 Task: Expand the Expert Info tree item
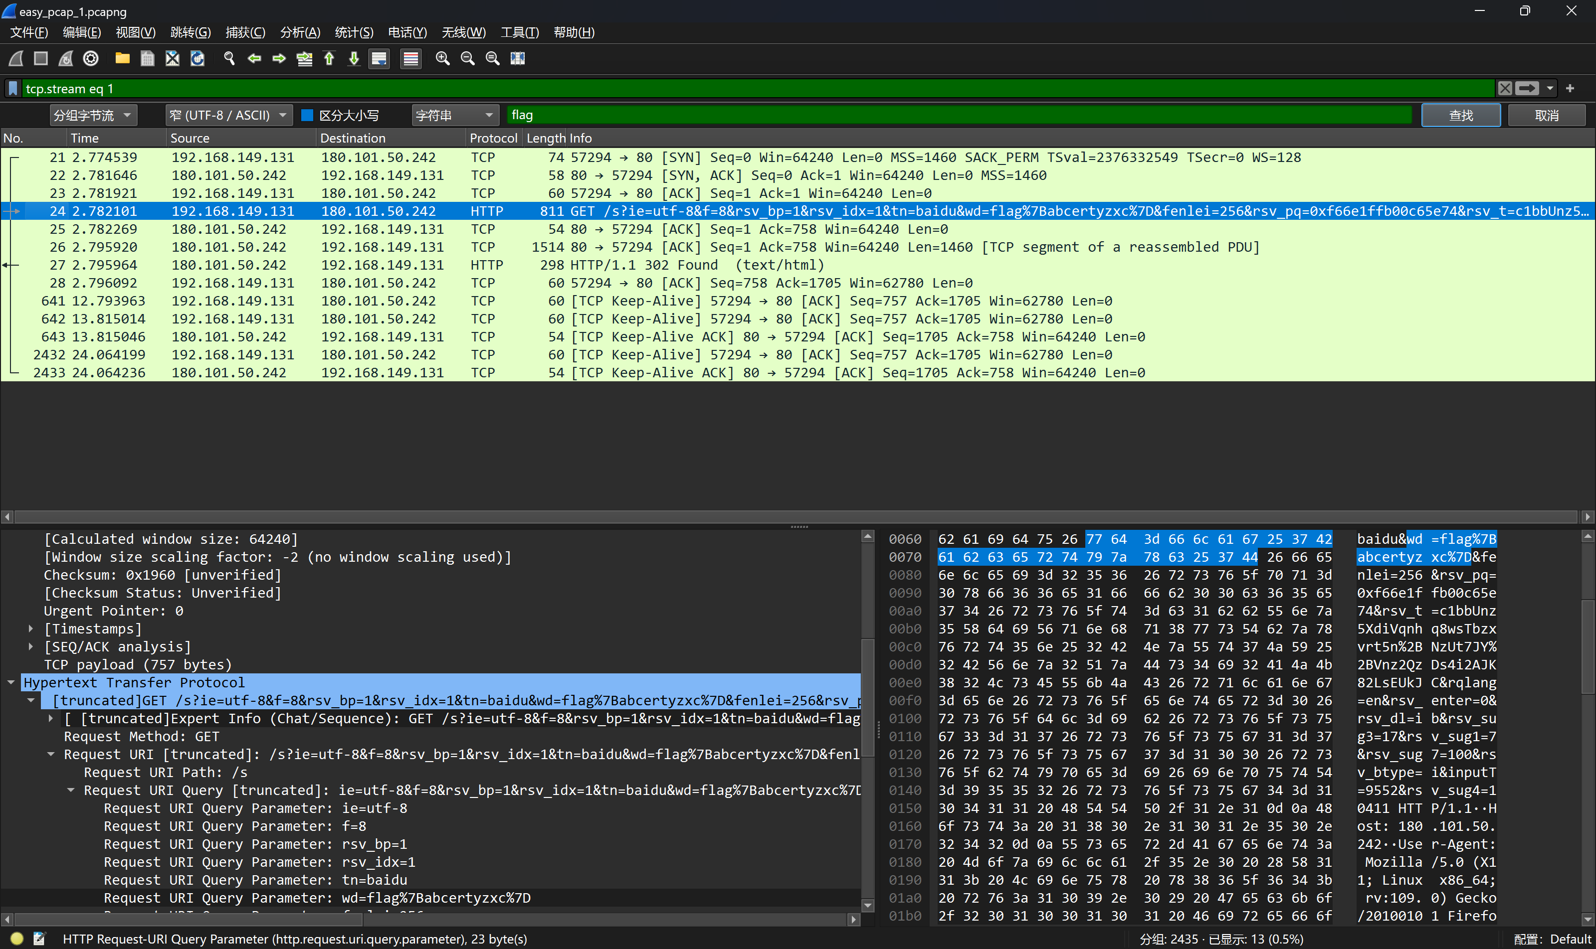click(50, 718)
